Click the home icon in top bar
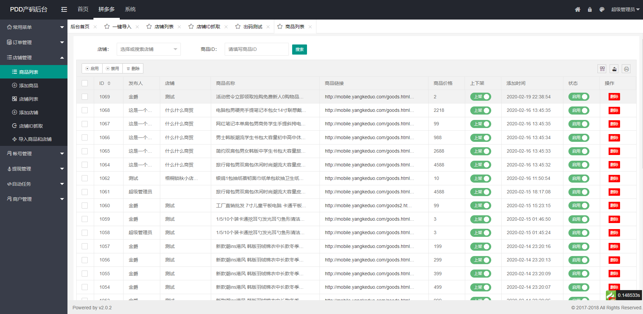This screenshot has height=314, width=643. tap(578, 9)
